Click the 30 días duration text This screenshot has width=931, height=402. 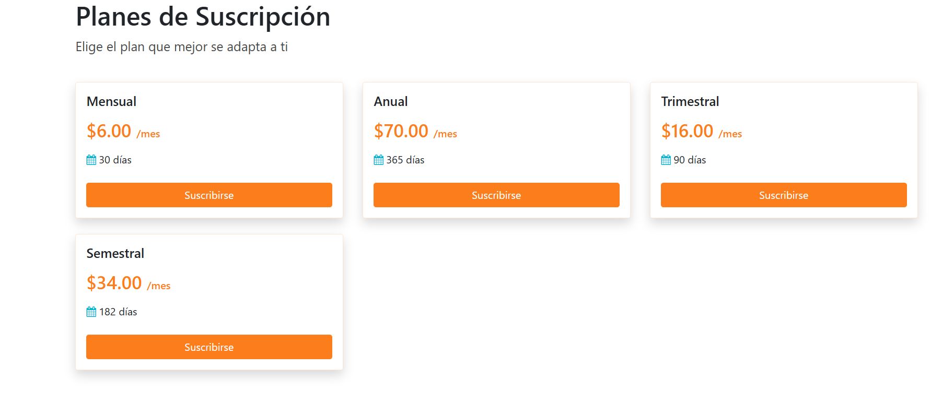(x=115, y=160)
